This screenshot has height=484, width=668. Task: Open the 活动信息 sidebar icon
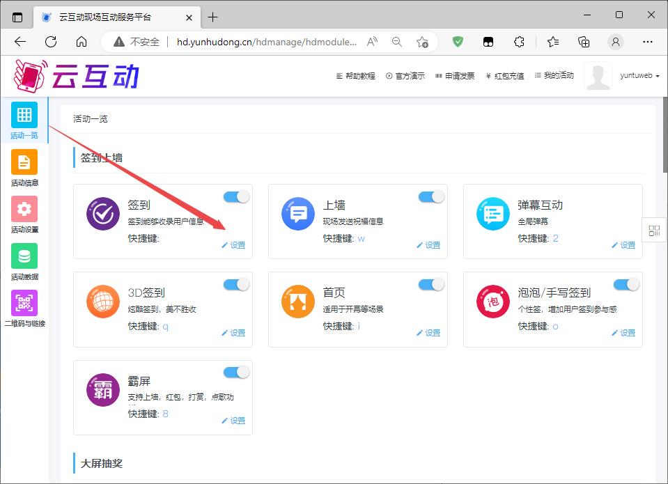click(24, 162)
